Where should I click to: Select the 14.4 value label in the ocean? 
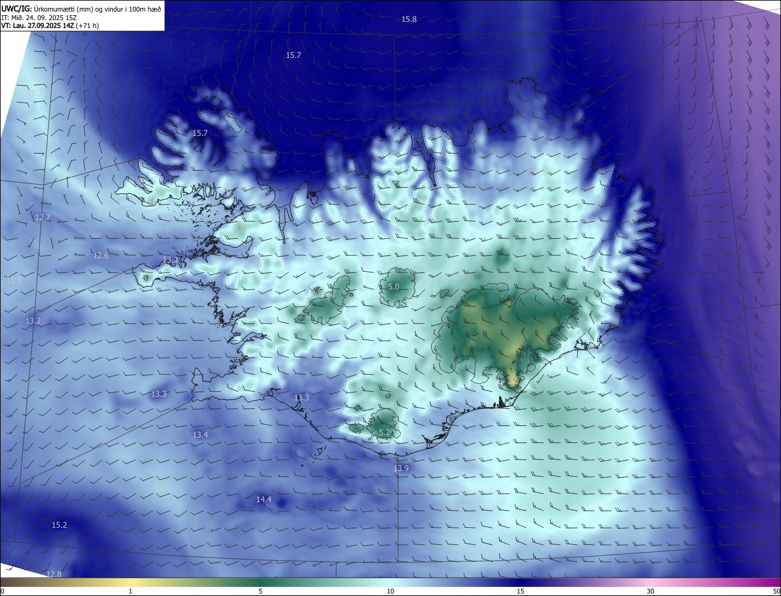(x=264, y=500)
